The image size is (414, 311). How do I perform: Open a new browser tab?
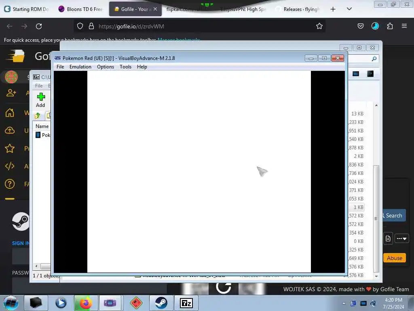pos(333,9)
